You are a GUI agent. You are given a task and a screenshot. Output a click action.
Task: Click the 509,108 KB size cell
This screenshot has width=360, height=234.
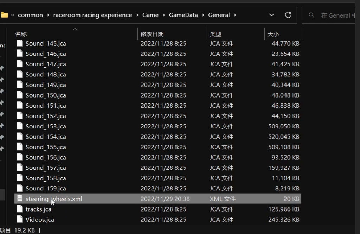pyautogui.click(x=284, y=147)
